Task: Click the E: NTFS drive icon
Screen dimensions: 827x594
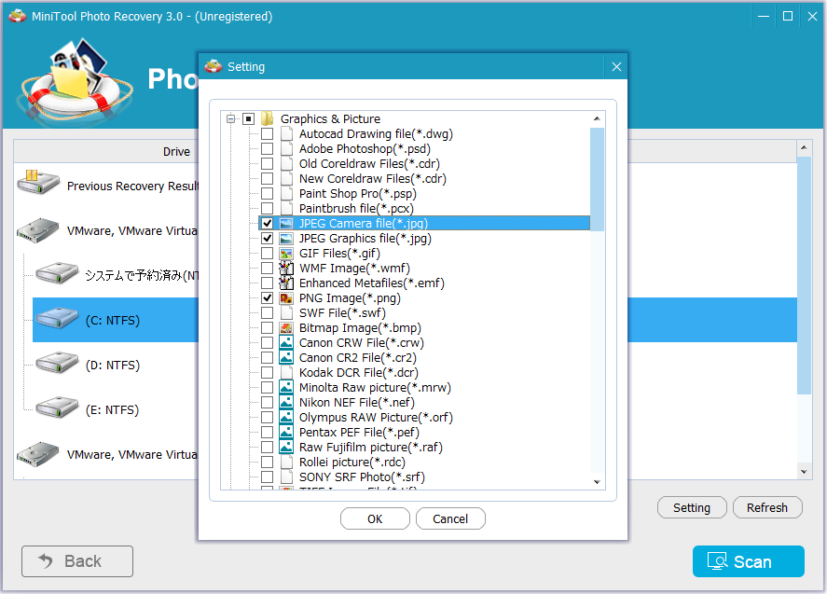Action: [57, 408]
